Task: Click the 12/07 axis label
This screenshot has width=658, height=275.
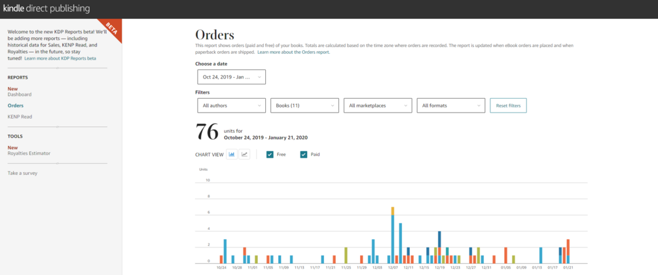Action: [393, 267]
